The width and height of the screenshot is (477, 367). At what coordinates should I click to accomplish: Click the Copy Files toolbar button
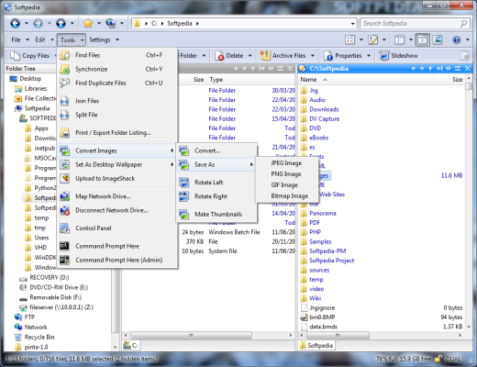pos(30,56)
